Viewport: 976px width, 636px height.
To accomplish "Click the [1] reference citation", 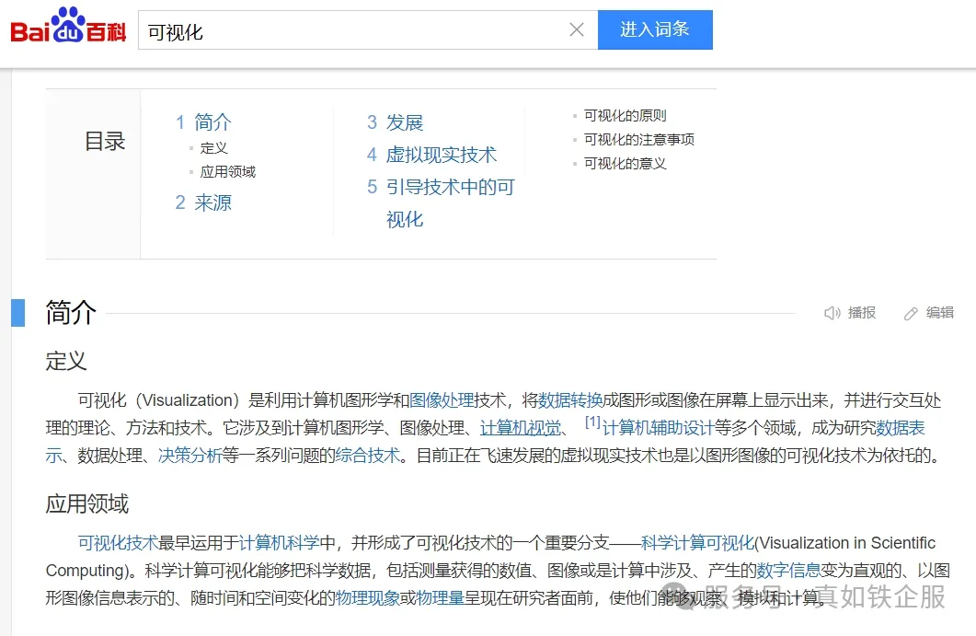I will [x=594, y=422].
